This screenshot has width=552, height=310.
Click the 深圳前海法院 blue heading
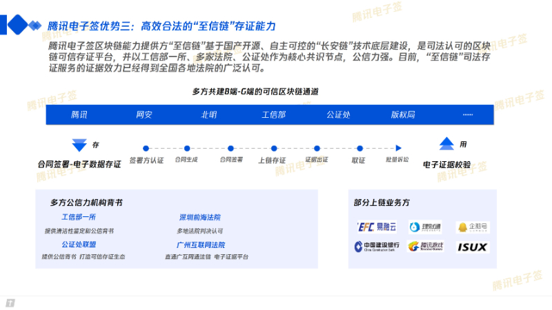pos(200,217)
